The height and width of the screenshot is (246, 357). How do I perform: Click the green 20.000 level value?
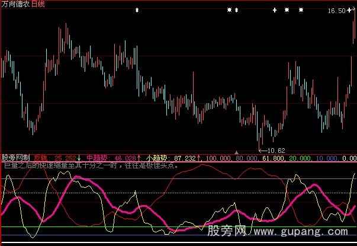point(301,159)
